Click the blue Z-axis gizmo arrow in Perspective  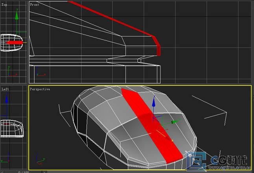tap(154, 104)
